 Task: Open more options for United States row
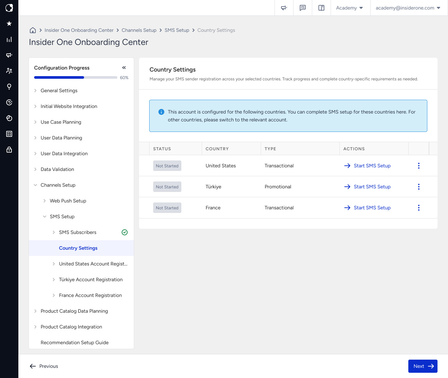point(419,166)
